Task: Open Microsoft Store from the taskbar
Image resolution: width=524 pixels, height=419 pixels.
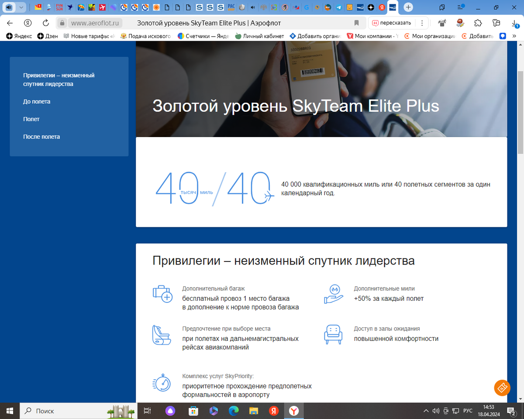Action: pos(193,411)
